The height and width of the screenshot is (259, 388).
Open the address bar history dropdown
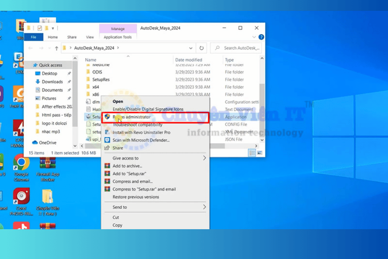[x=191, y=48]
